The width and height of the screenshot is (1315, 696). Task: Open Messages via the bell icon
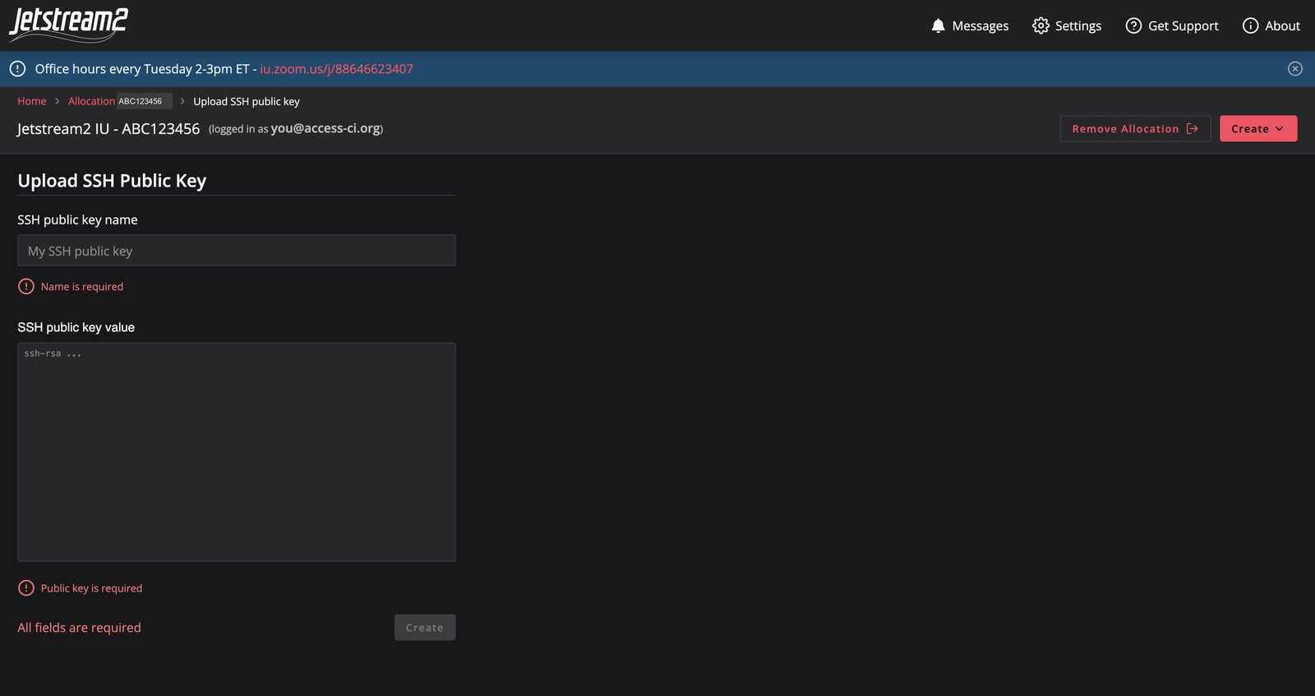pyautogui.click(x=938, y=25)
